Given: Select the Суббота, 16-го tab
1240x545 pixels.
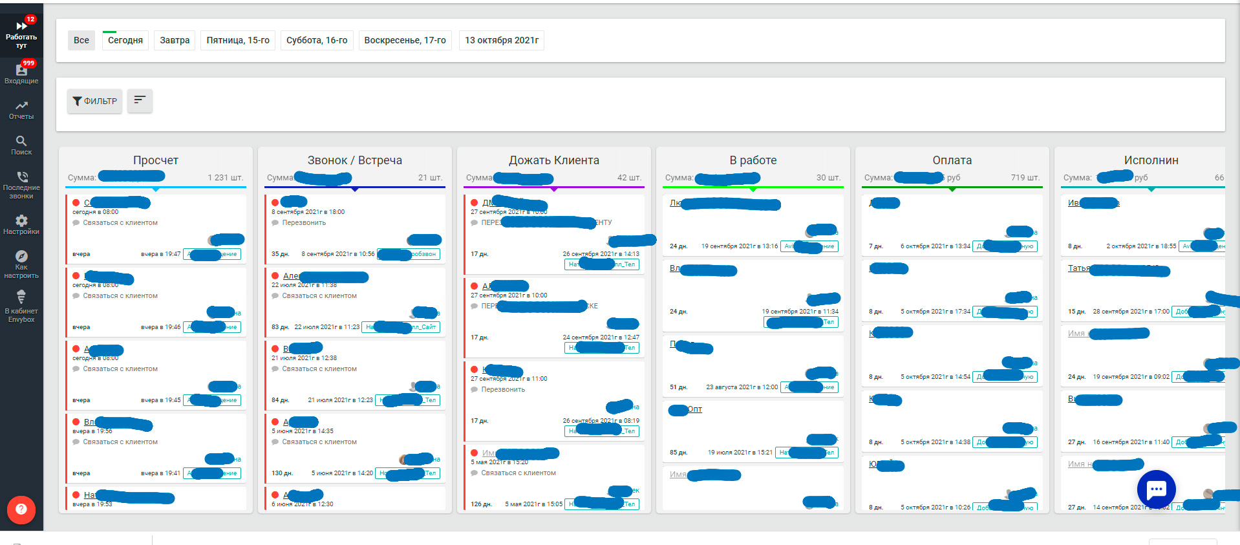Looking at the screenshot, I should 317,40.
